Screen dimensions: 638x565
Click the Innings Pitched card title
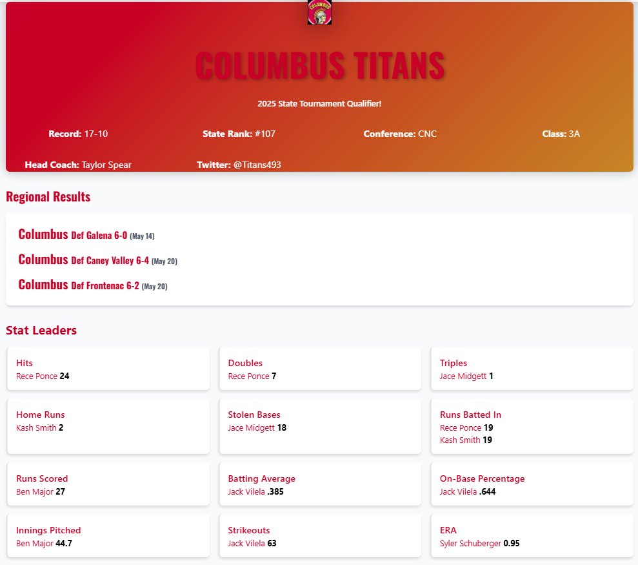[x=48, y=530]
